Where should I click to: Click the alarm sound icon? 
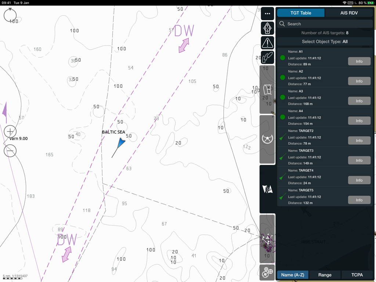(x=267, y=189)
